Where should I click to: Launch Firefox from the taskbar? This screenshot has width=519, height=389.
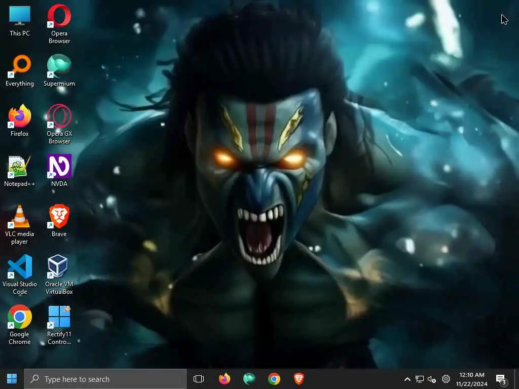coord(225,379)
